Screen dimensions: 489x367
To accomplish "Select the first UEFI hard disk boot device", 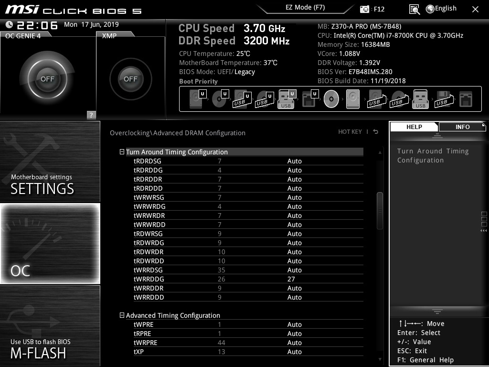I will point(198,99).
